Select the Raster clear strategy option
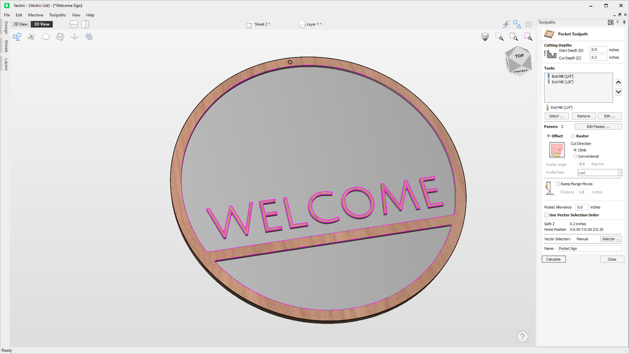629x354 pixels. [573, 136]
